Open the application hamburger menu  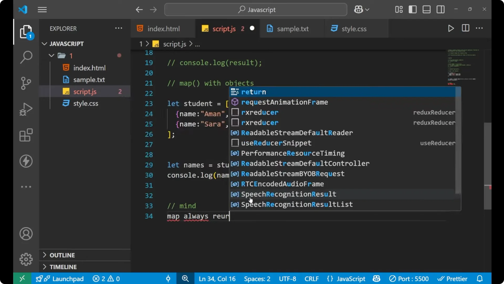[42, 9]
